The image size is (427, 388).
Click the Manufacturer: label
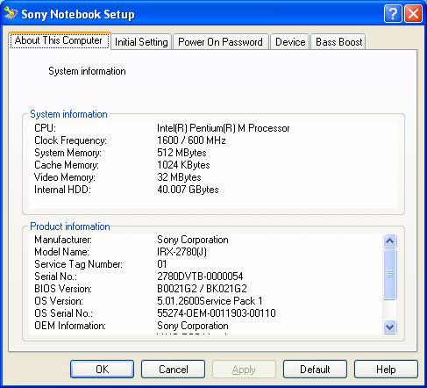(x=63, y=240)
